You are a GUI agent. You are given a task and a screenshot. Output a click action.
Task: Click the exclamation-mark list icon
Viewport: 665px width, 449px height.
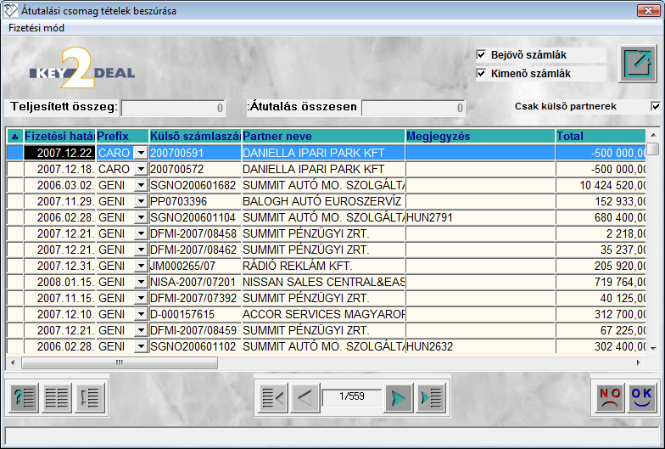(x=90, y=397)
